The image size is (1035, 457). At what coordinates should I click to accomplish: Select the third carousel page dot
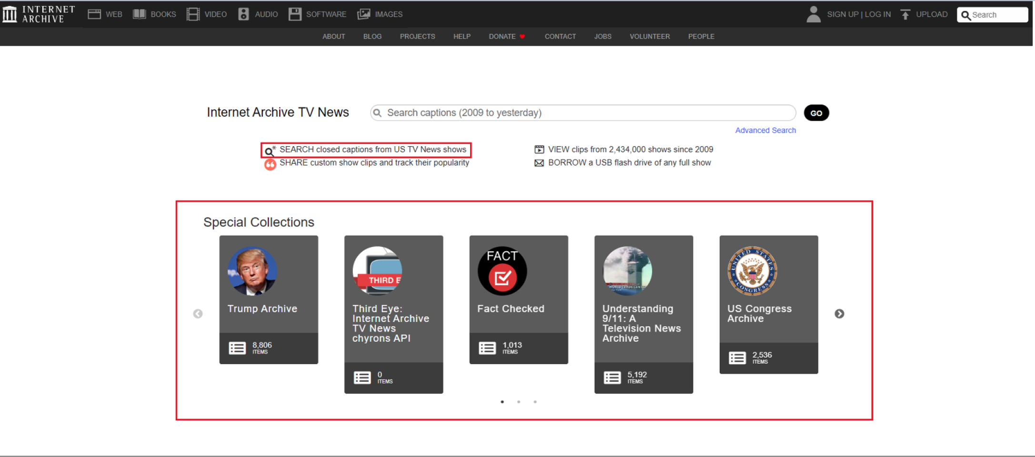[535, 402]
